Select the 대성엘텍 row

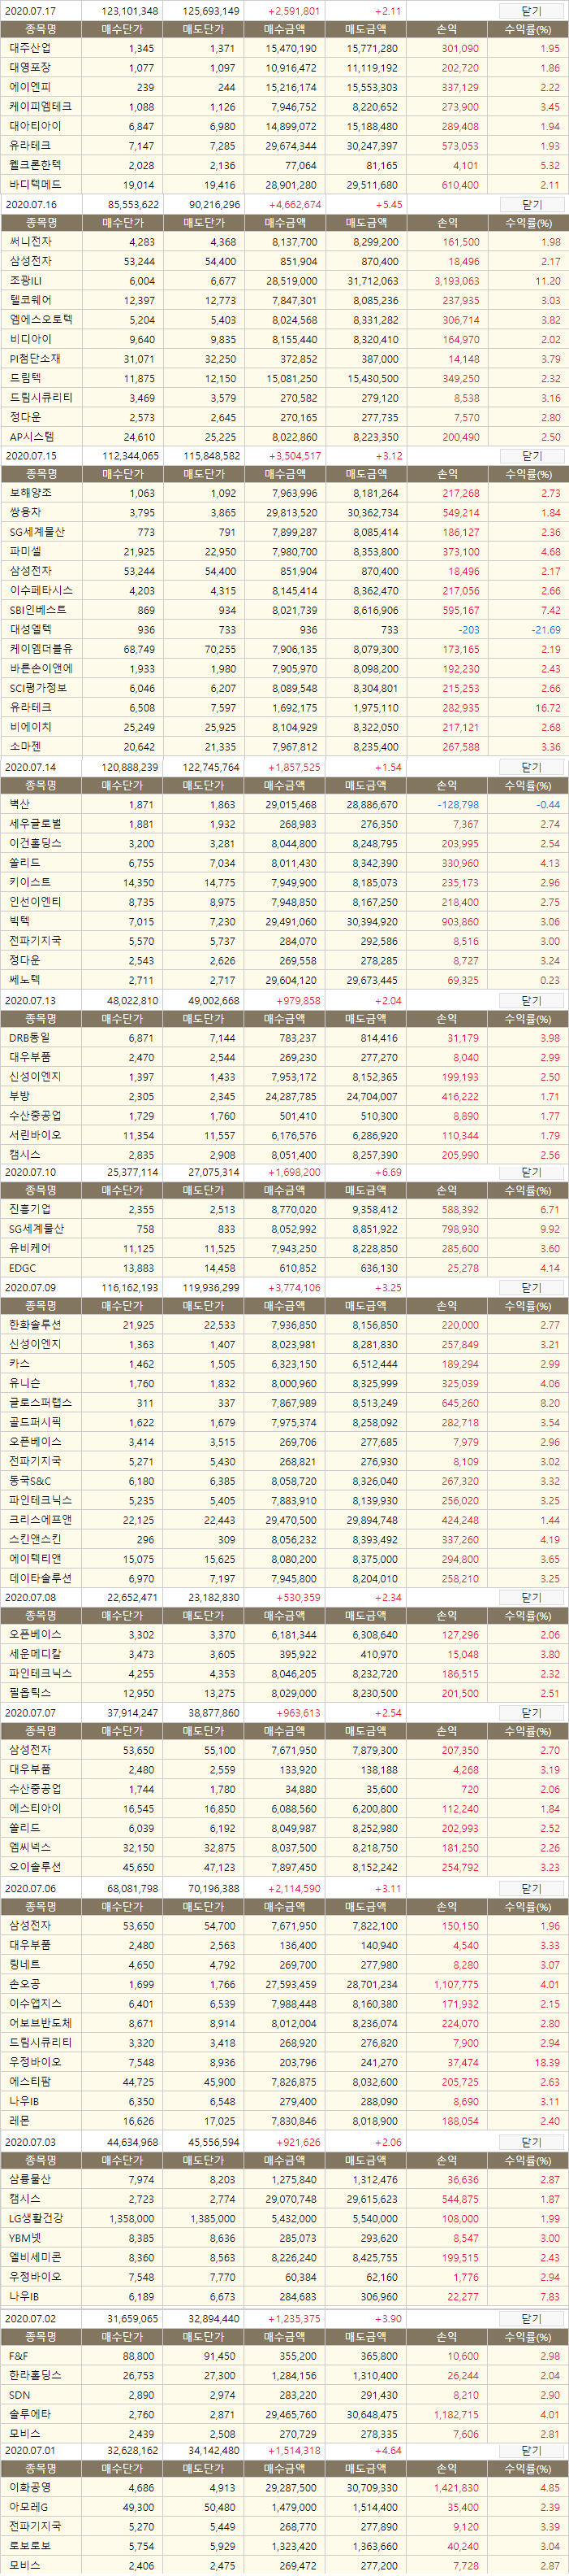click(x=284, y=630)
